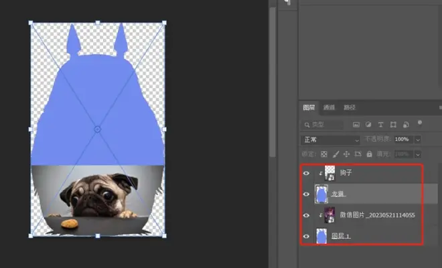Click the top-right transform corner handle
The width and height of the screenshot is (442, 268).
[164, 23]
